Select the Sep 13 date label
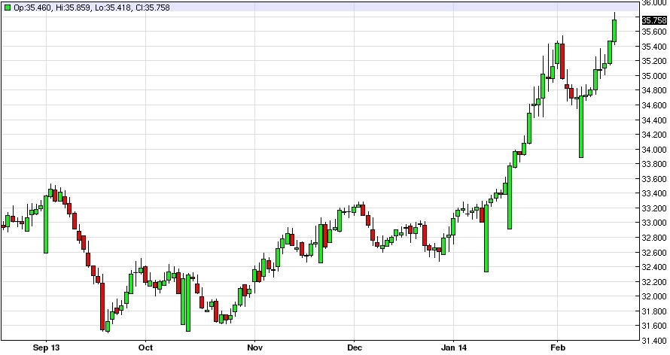 (x=46, y=347)
